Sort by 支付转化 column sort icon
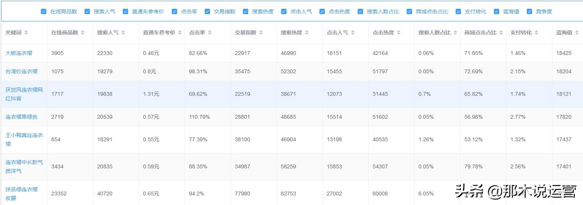 click(536, 33)
